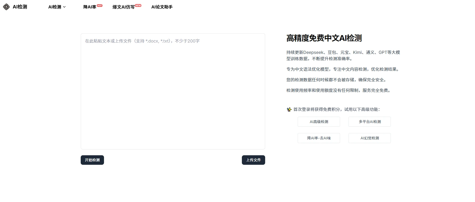Click the AI检测 site logo icon

click(x=6, y=7)
